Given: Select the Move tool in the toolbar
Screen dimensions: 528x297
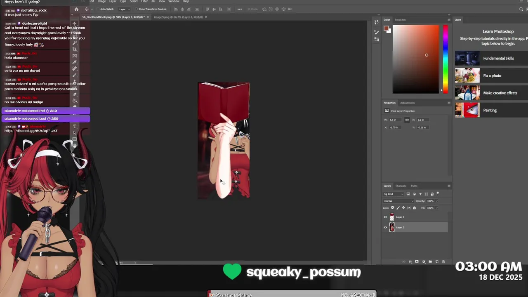Looking at the screenshot, I should click(75, 24).
